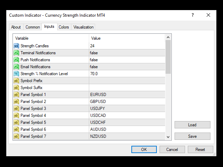Switch to the Common tab

[32, 27]
